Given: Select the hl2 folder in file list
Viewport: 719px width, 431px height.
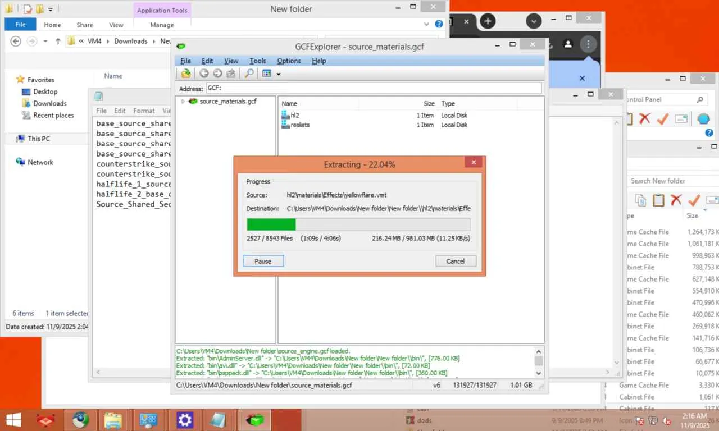Looking at the screenshot, I should tap(295, 116).
